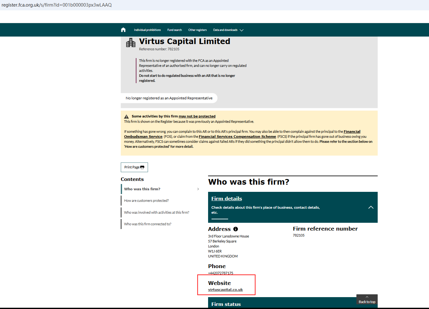429x309 pixels.
Task: Open the Other registers menu item
Action: pyautogui.click(x=197, y=30)
